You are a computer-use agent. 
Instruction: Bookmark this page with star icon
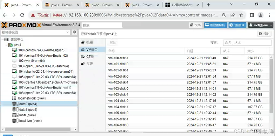coord(241,15)
